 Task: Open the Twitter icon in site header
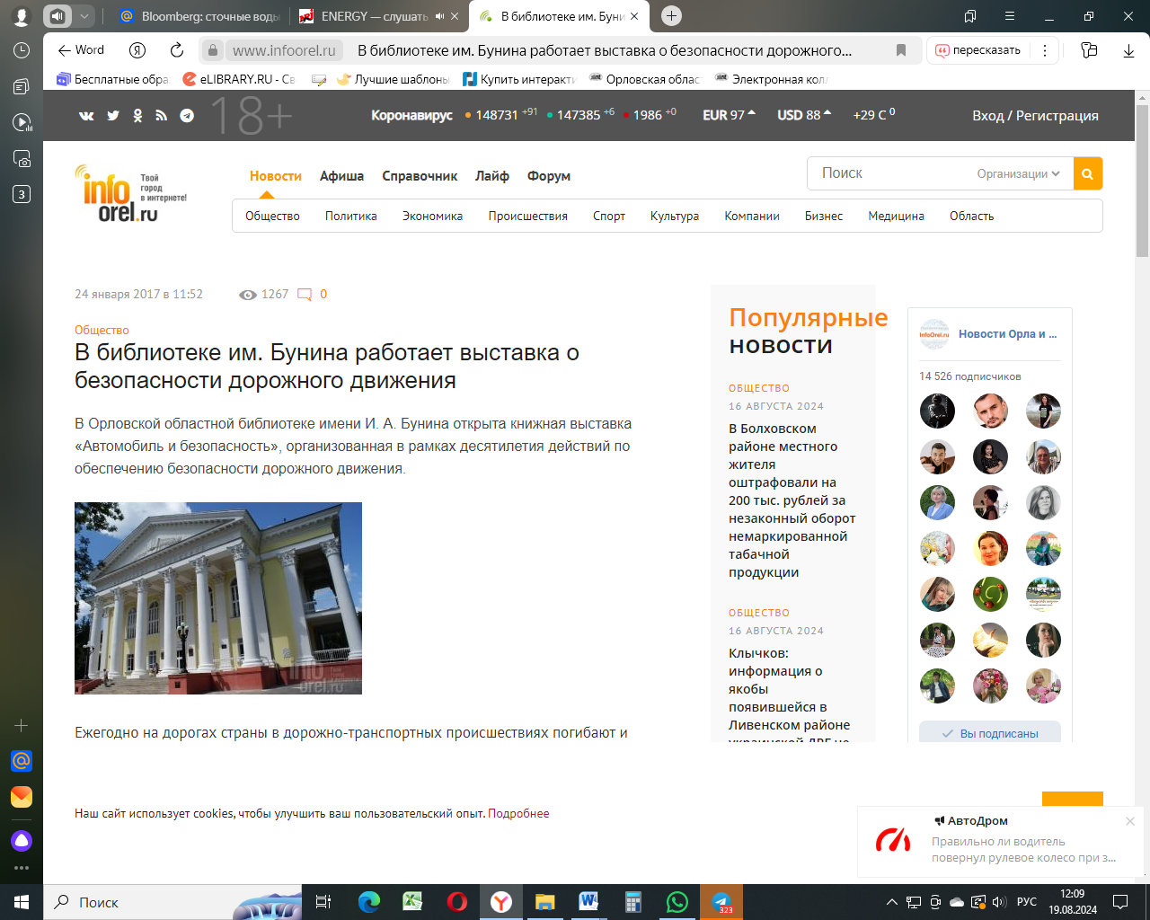[x=113, y=115]
